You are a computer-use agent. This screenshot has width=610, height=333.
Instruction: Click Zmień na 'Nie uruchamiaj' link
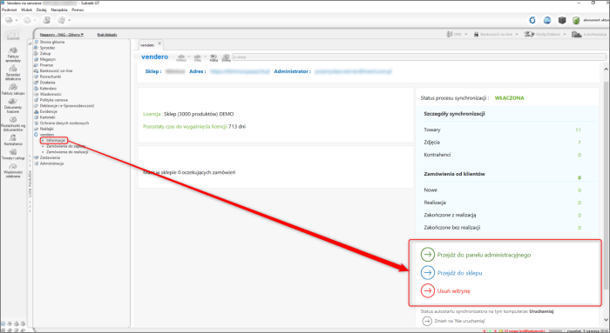click(460, 321)
